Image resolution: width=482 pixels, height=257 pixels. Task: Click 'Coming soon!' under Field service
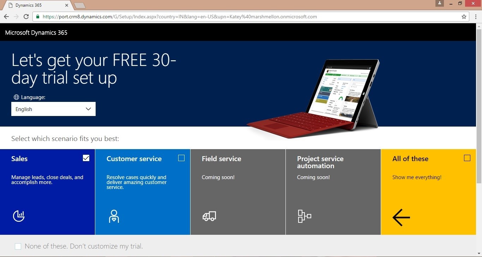pyautogui.click(x=218, y=177)
